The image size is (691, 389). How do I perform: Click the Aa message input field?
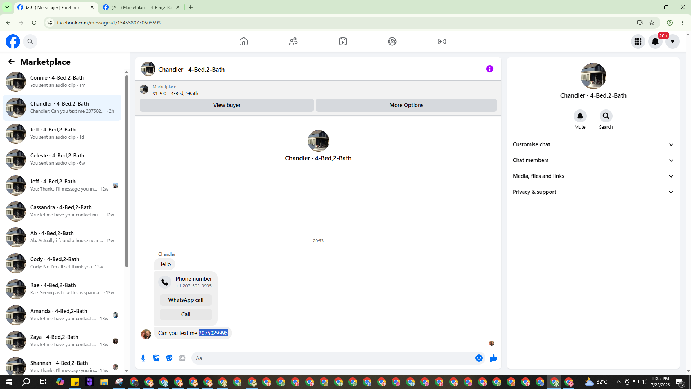tap(333, 358)
